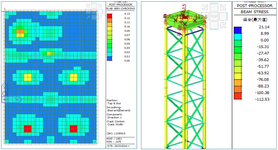
Task: Pick the red 0.13 swatch in slab legend
Action: pos(110,16)
